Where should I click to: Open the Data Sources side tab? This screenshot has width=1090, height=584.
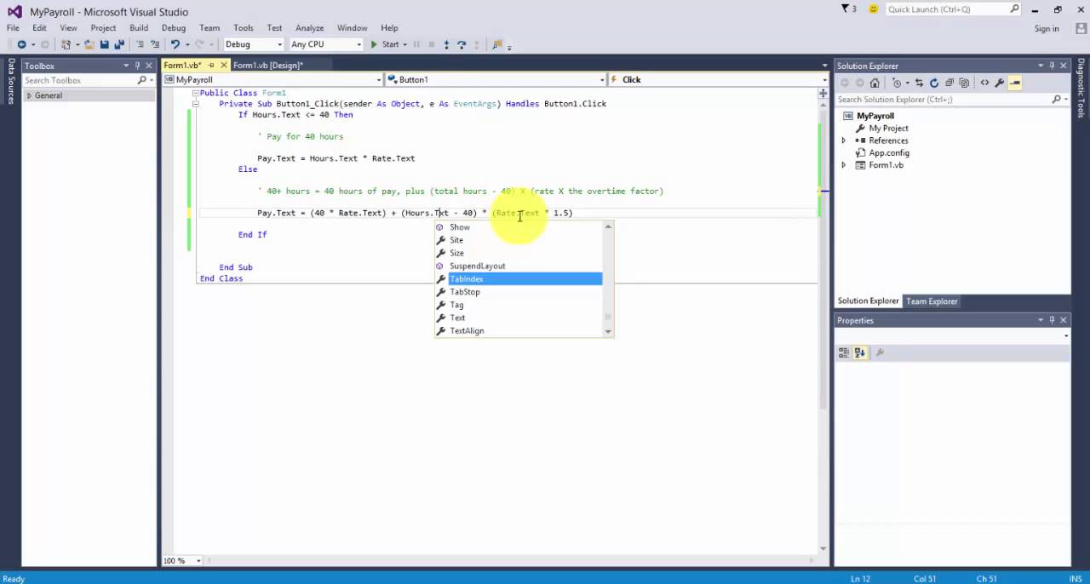[x=11, y=82]
